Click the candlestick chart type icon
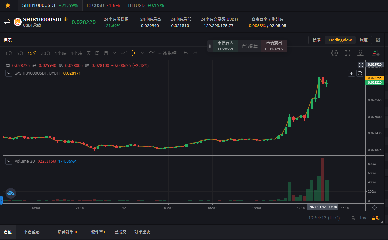388x240 pixels. click(x=134, y=53)
